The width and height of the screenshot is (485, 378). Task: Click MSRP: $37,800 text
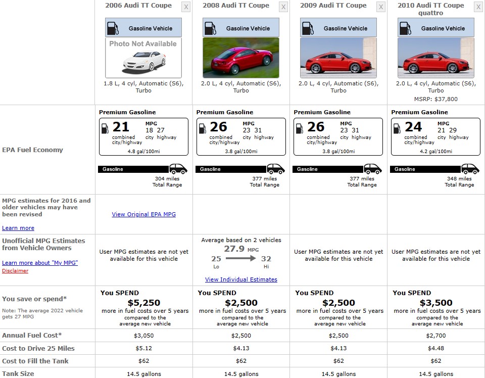[x=436, y=99]
